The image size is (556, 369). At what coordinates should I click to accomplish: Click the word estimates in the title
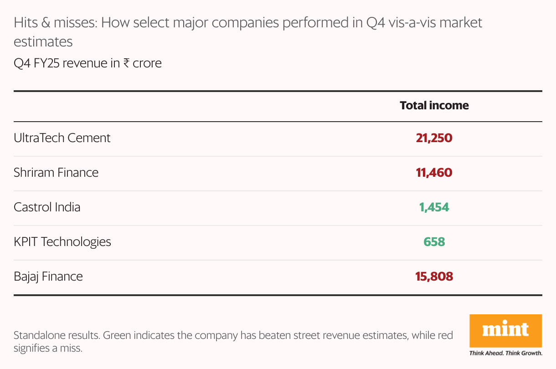point(43,42)
